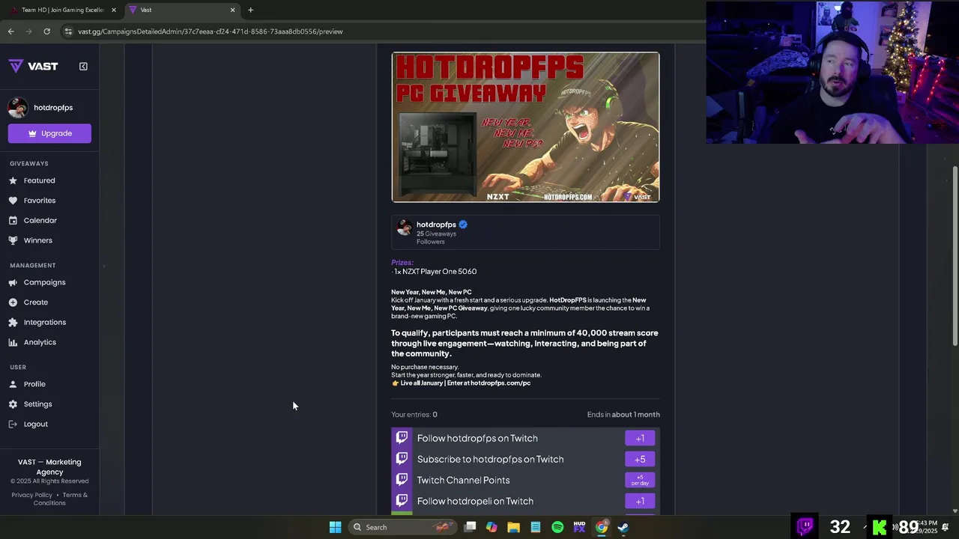Open the Windows Start menu

pos(335,527)
